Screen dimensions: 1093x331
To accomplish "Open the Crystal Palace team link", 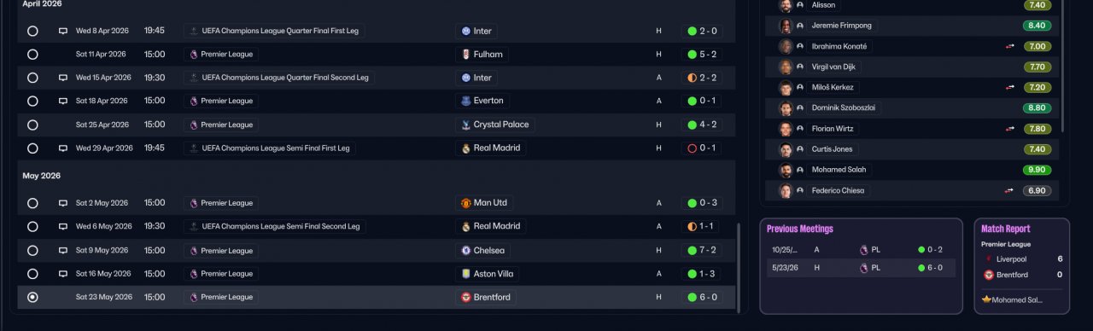I will [501, 125].
